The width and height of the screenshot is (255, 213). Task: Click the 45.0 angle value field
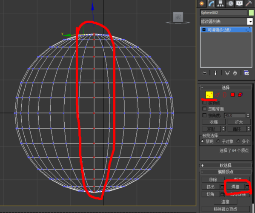click(235, 115)
